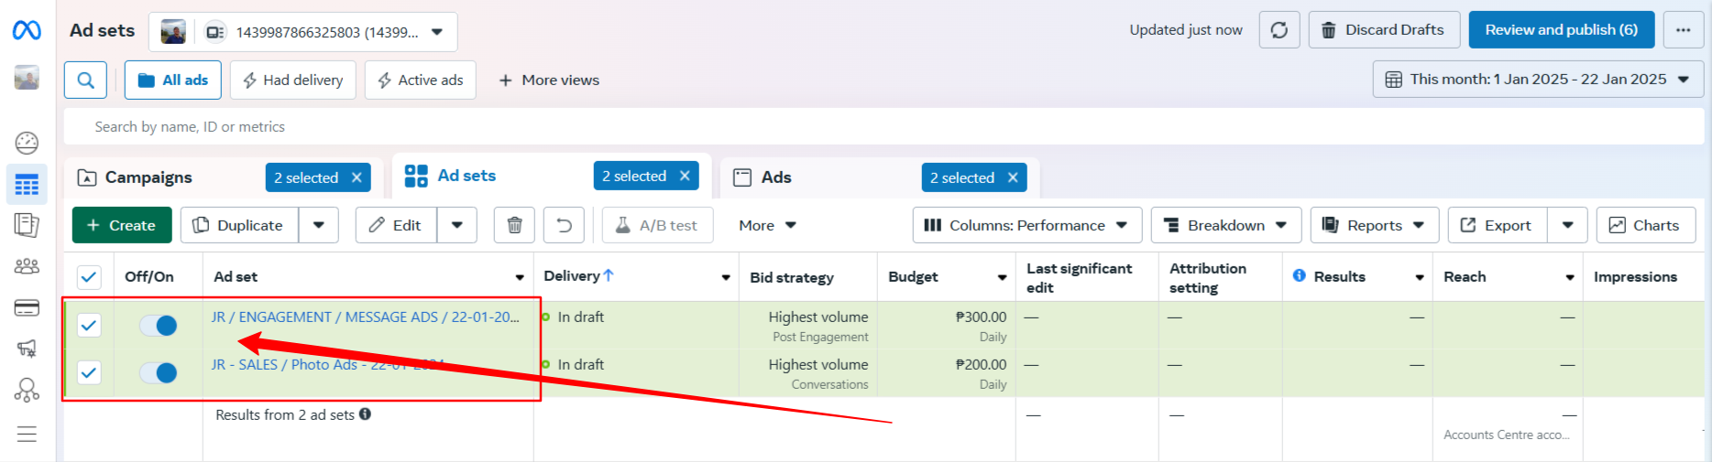Open Meta logo home icon
The height and width of the screenshot is (462, 1712).
click(x=27, y=31)
